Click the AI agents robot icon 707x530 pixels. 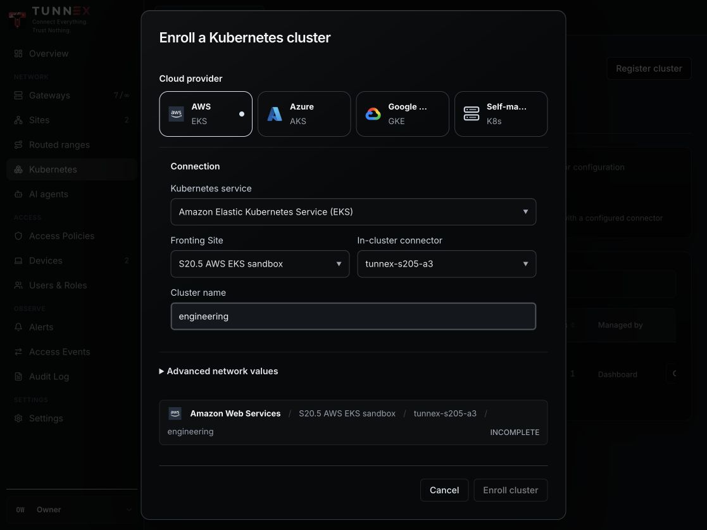18,194
